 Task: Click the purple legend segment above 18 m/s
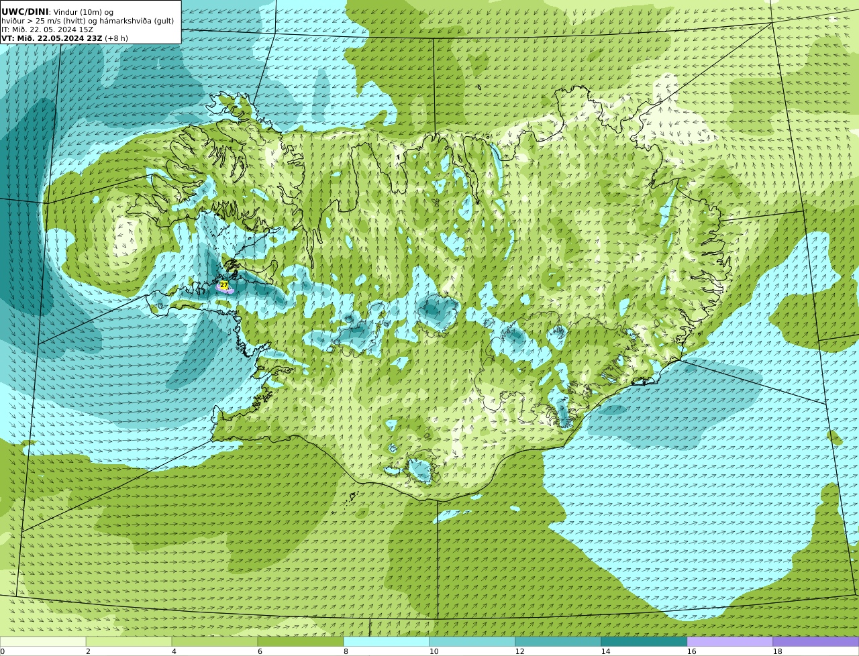click(x=816, y=642)
